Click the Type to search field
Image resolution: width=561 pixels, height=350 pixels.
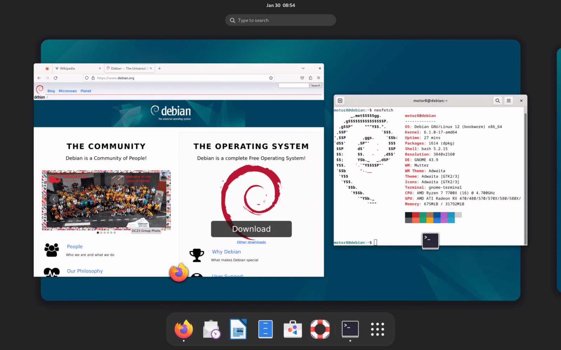coord(280,20)
